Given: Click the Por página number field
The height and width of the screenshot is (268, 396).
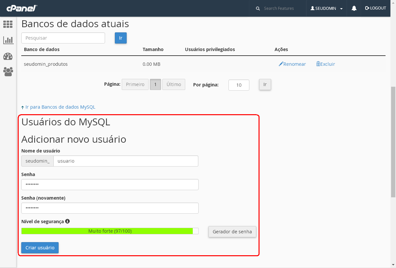Looking at the screenshot, I should point(239,85).
